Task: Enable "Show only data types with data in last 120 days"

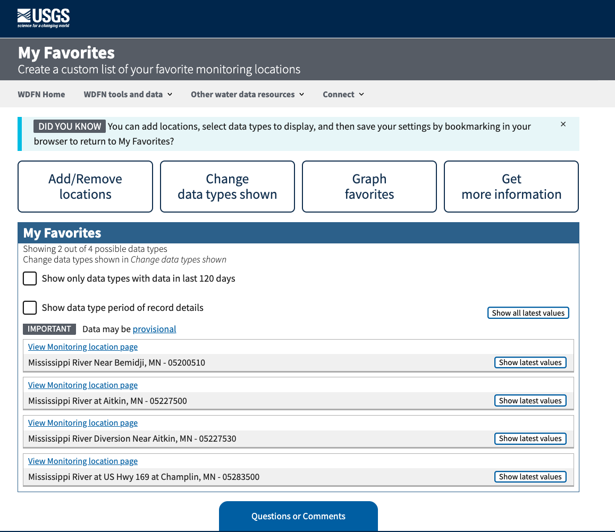Action: coord(29,278)
